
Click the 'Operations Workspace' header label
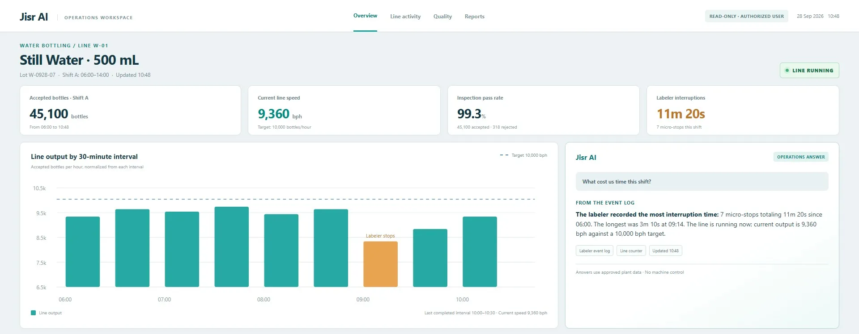[98, 18]
